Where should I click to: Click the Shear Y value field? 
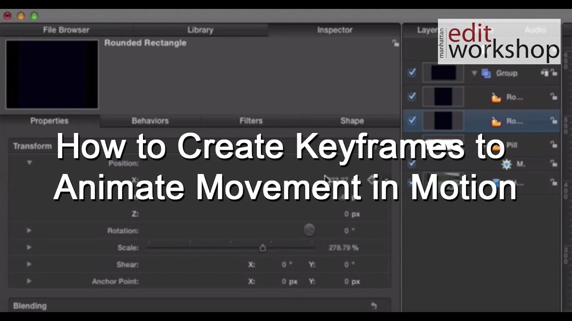(349, 265)
